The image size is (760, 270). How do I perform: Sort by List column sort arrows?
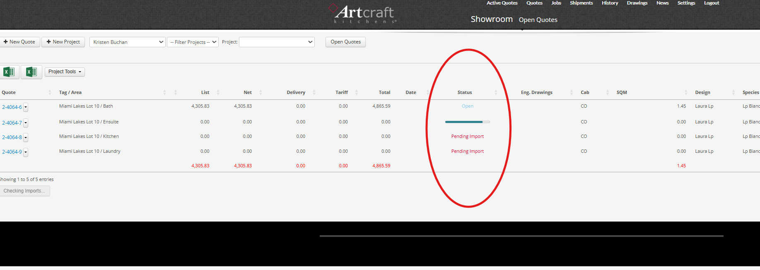coord(218,92)
